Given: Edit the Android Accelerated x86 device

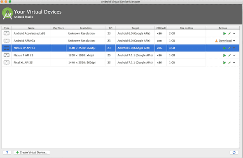Looking at the screenshot, I should click(229, 33).
